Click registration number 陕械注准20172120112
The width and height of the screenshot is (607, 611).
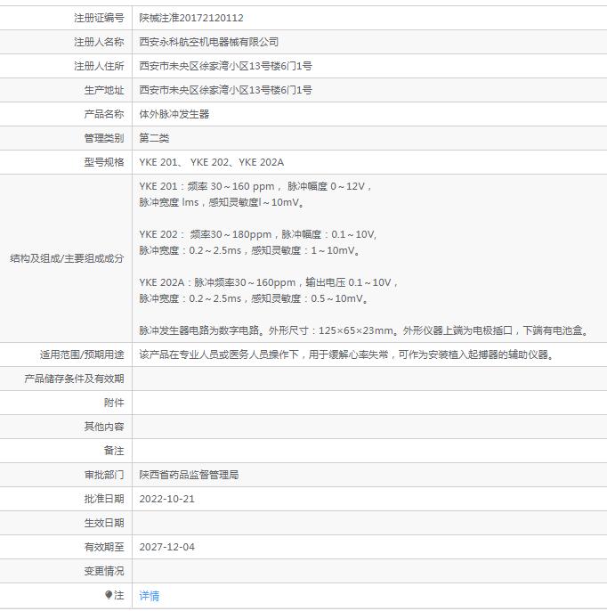click(191, 18)
